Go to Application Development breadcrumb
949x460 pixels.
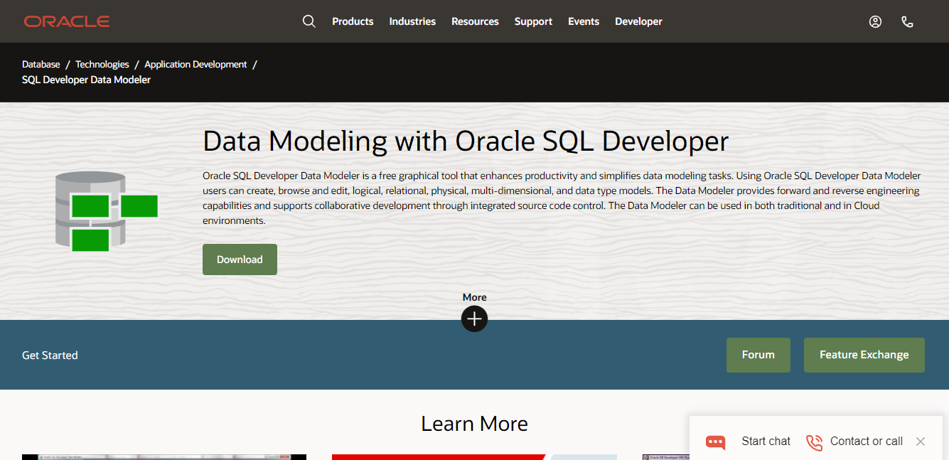[x=195, y=64]
